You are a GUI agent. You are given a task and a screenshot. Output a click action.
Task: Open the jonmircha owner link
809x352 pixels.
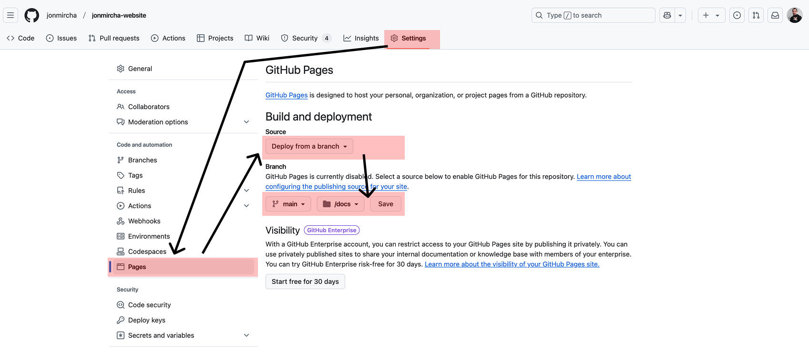point(61,15)
